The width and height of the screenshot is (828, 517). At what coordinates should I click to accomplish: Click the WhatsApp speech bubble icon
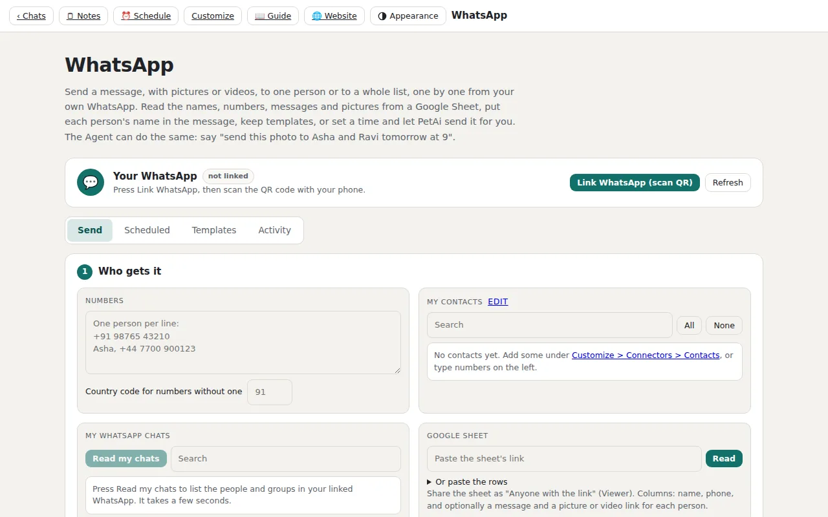91,182
